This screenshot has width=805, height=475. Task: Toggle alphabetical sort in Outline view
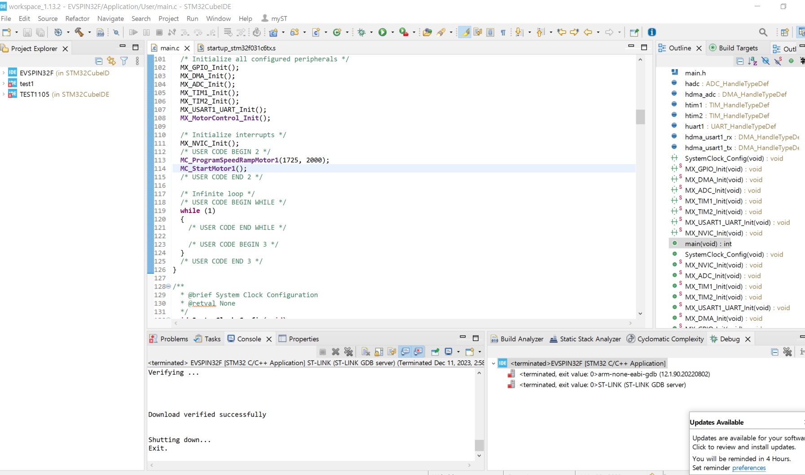click(752, 61)
